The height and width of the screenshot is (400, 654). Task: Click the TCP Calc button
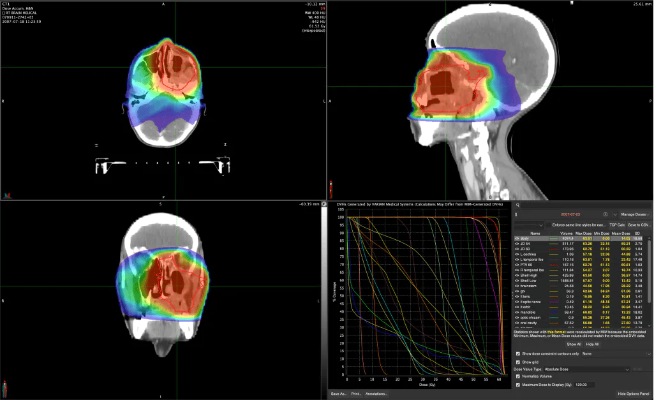click(616, 225)
